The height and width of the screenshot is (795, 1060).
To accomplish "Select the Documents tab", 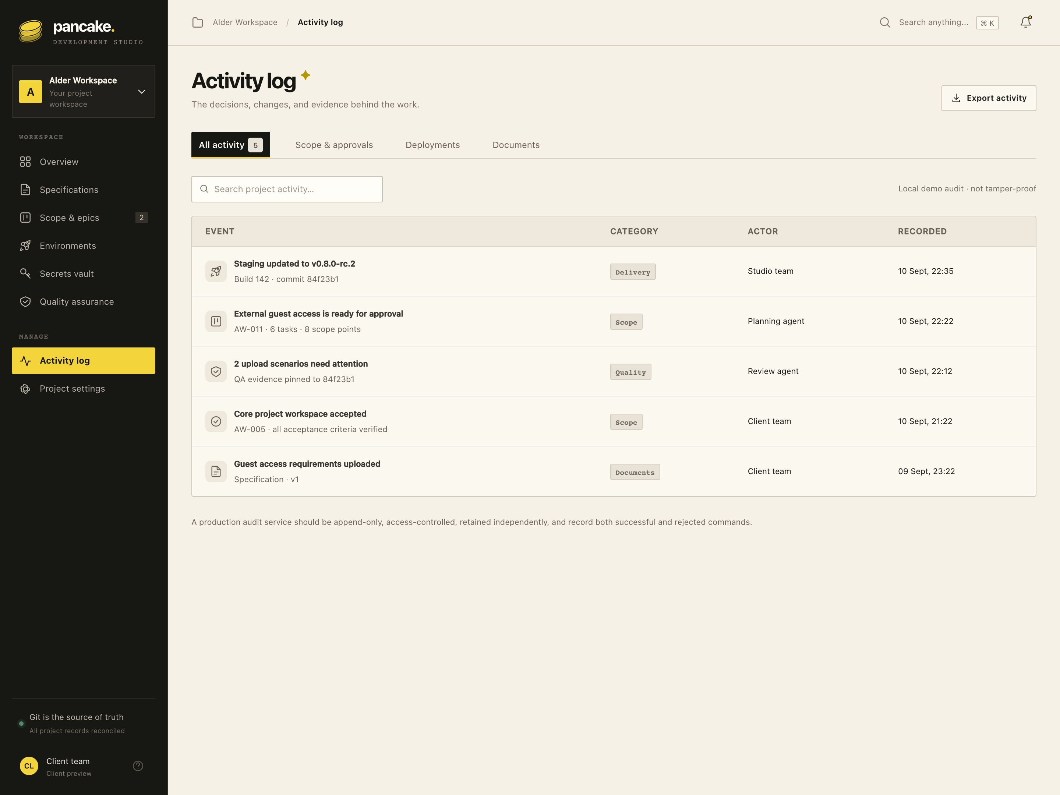I will coord(516,145).
